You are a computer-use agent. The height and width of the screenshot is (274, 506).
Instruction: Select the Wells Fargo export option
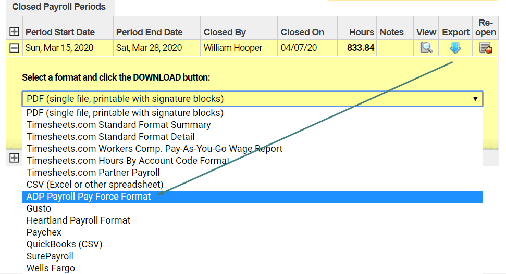pos(252,268)
